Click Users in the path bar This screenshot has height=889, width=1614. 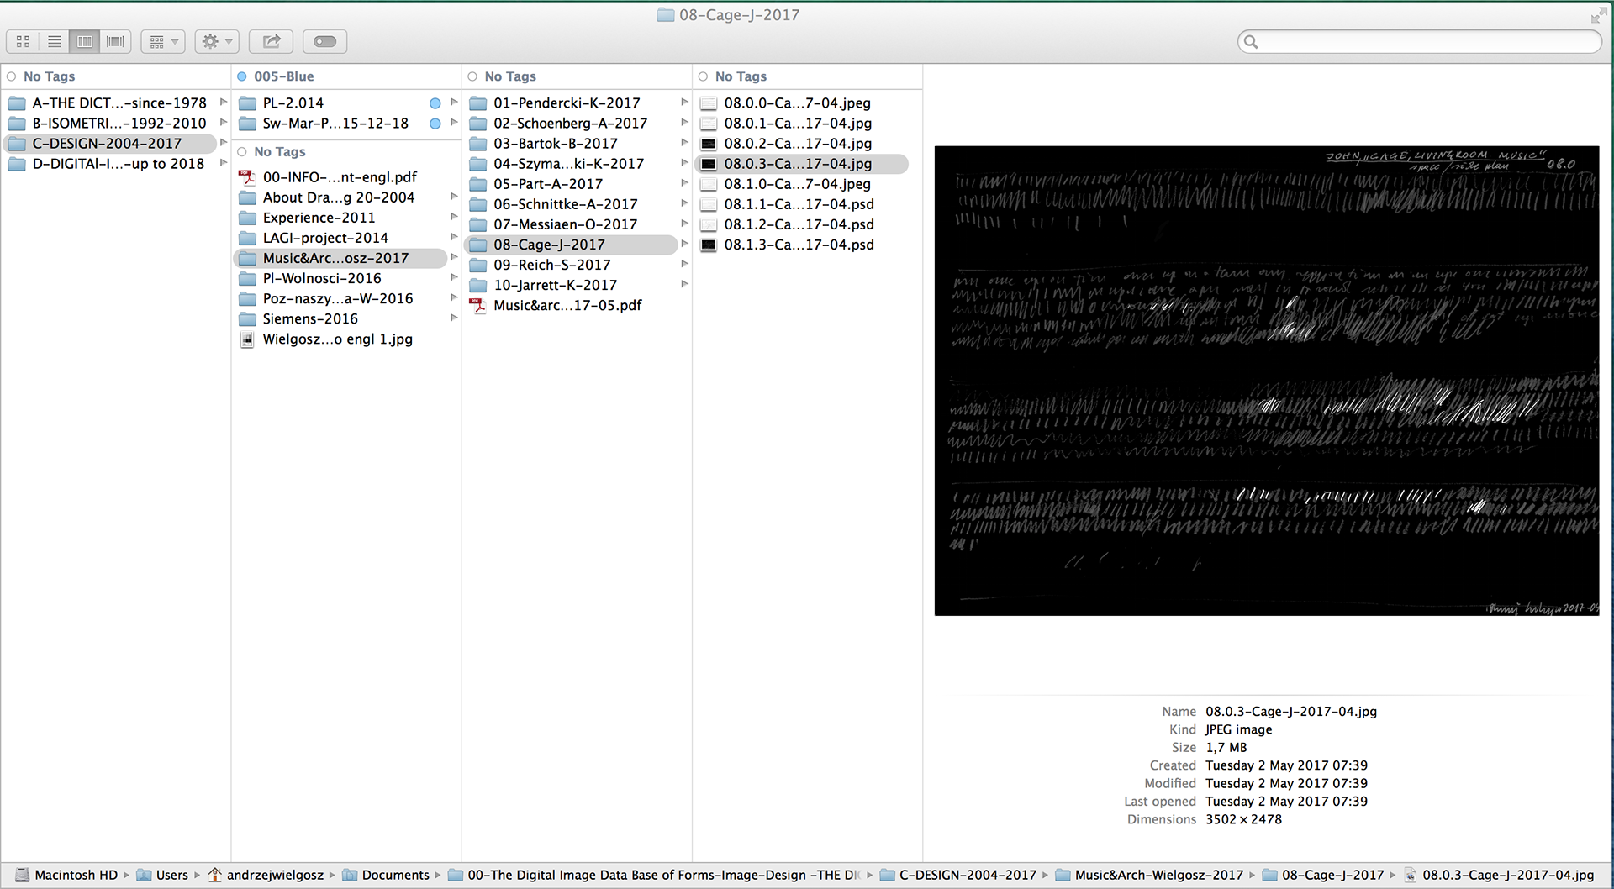[162, 875]
